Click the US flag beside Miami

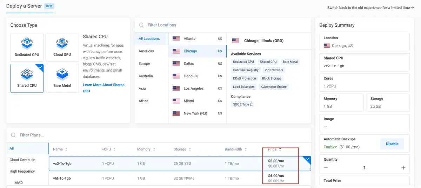(x=176, y=101)
